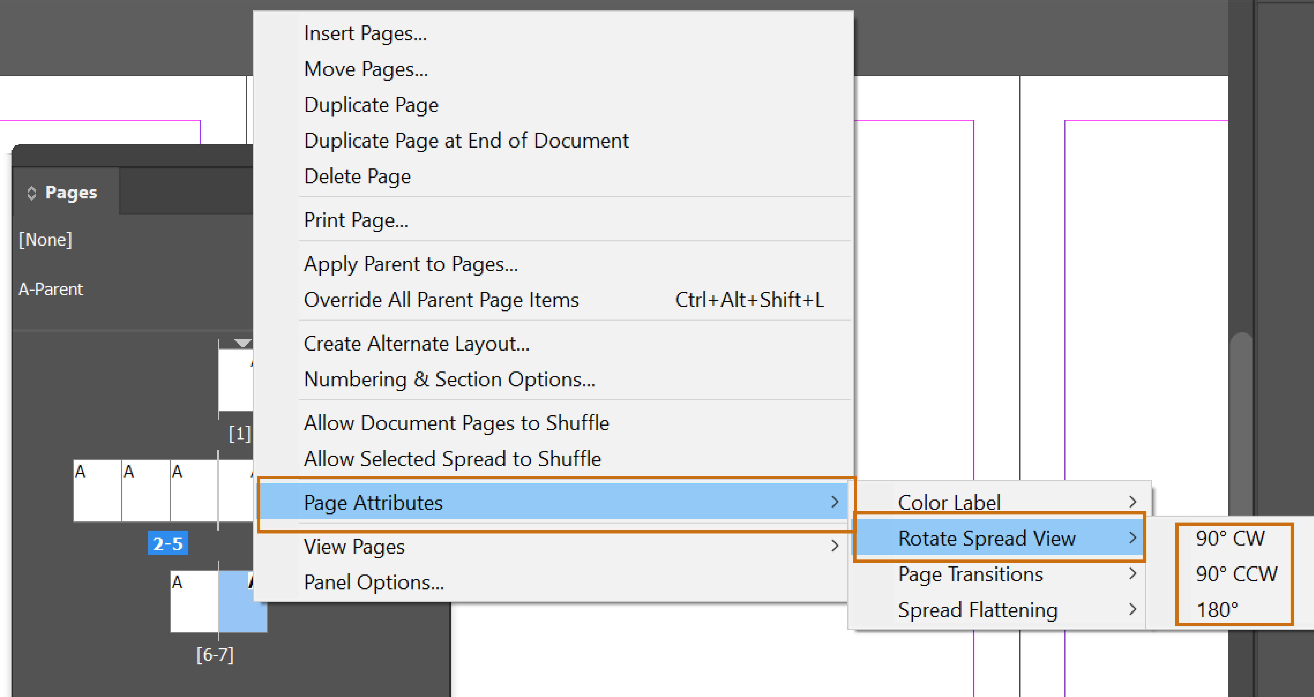Choose 90° CW spread rotation
This screenshot has height=697, width=1314.
click(x=1230, y=538)
